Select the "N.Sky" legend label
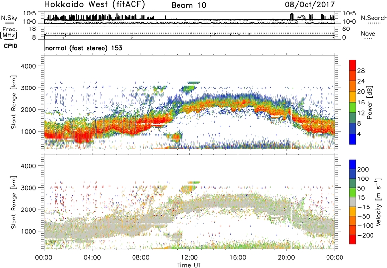Image resolution: width=387 pixels, height=268 pixels. 9,18
